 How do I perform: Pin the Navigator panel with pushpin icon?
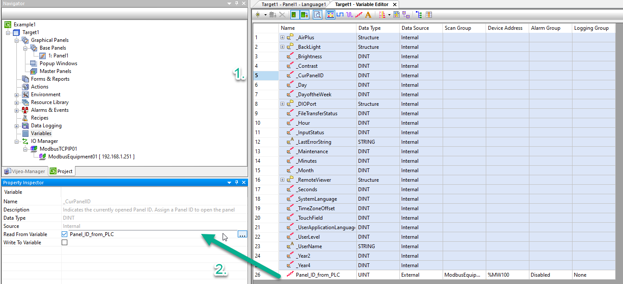pos(236,3)
